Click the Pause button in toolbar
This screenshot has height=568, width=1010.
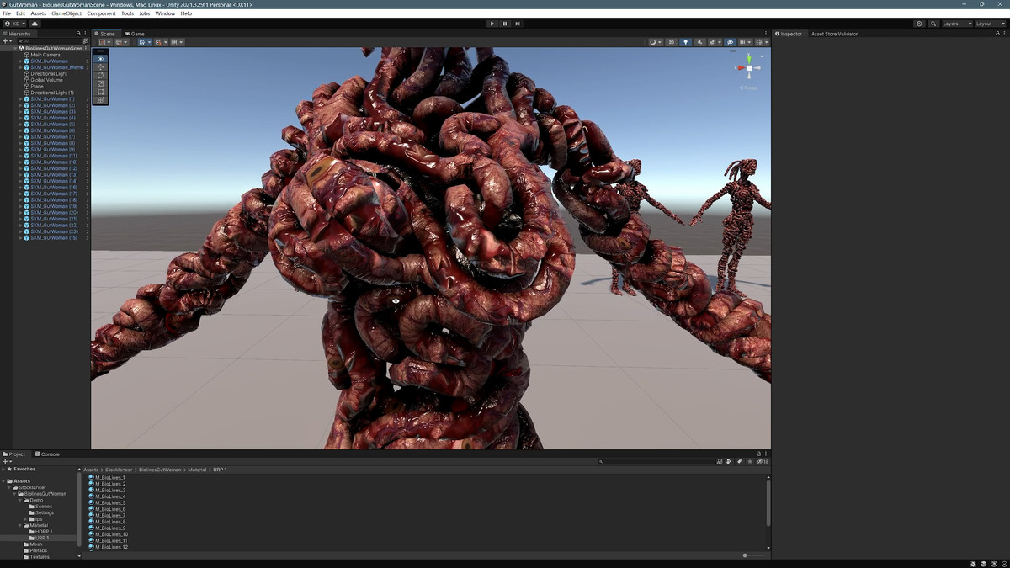tap(505, 24)
